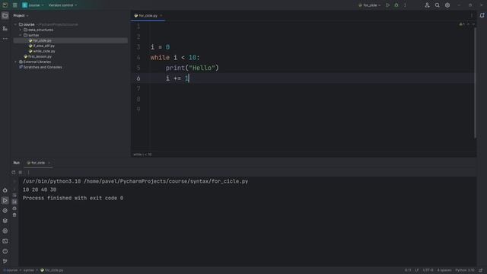Open Project view options dropdown
Image resolution: width=487 pixels, height=274 pixels.
tap(21, 15)
